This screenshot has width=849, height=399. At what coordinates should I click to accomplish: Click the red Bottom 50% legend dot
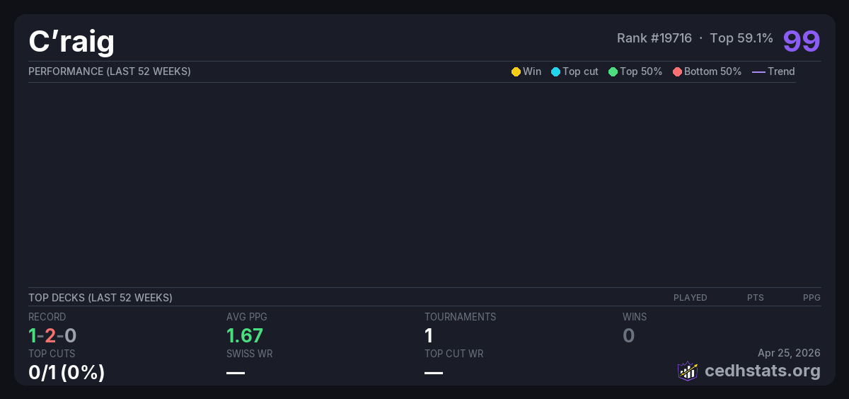pyautogui.click(x=677, y=71)
